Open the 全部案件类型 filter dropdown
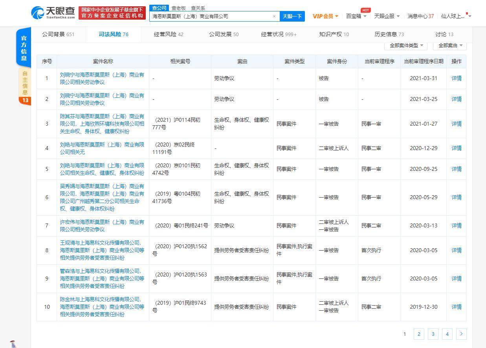 point(406,46)
